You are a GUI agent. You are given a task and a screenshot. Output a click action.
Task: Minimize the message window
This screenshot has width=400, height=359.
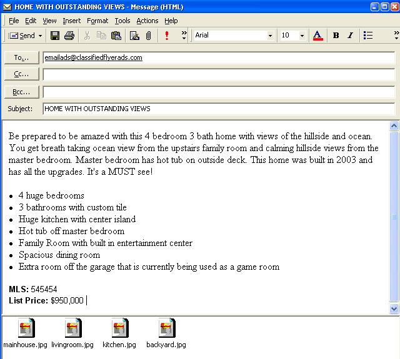[x=374, y=7]
